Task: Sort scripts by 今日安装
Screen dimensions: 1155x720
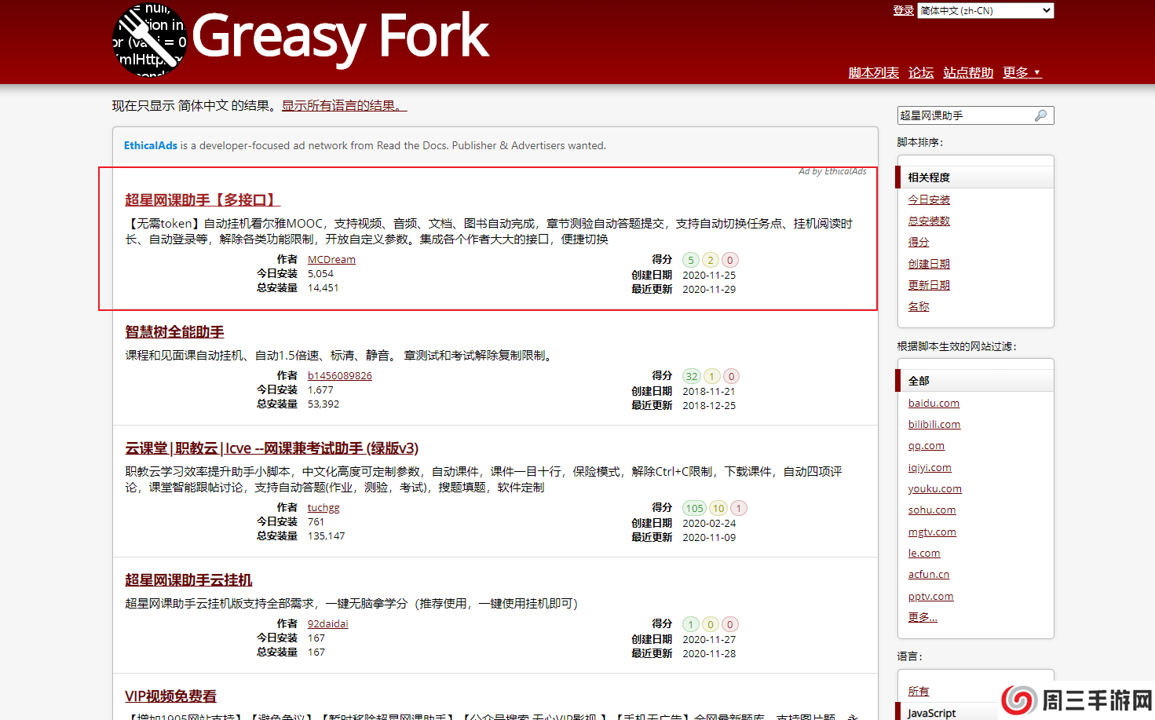Action: 929,199
